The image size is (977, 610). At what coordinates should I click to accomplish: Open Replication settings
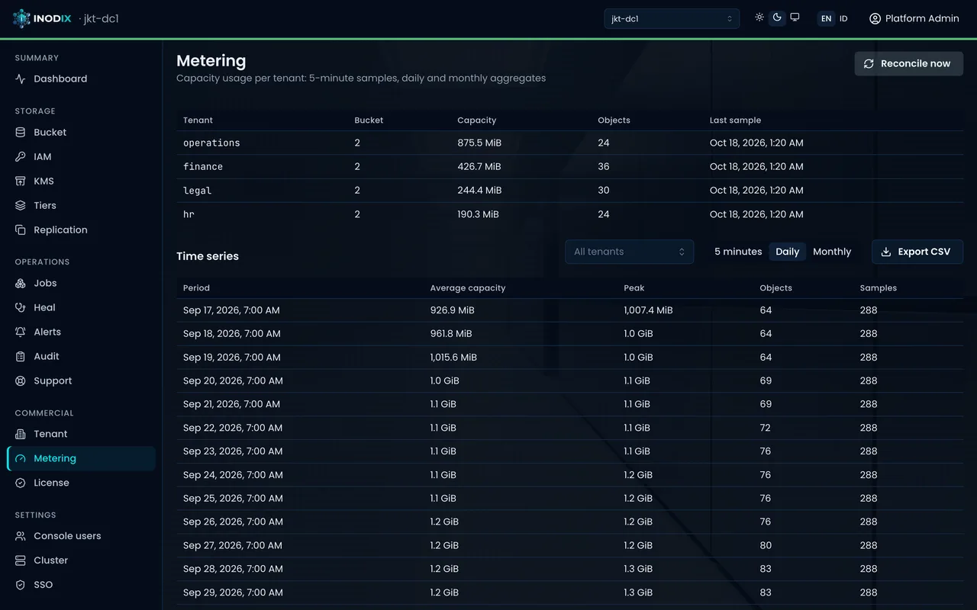click(81, 230)
